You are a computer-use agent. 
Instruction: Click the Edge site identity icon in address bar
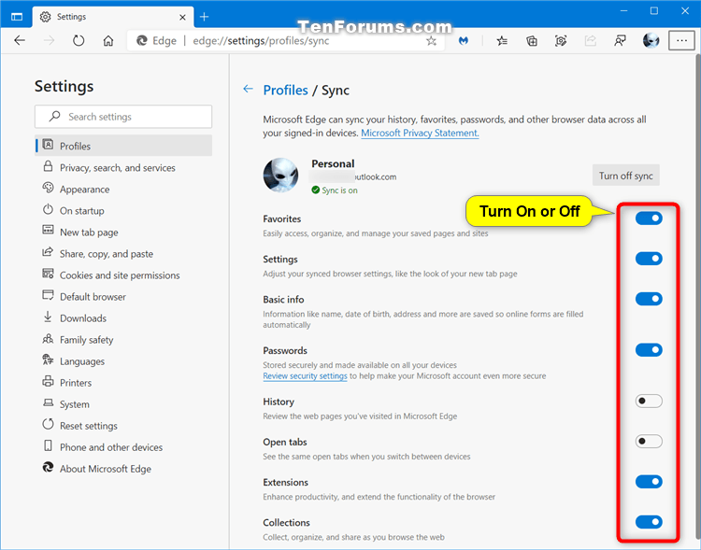142,41
